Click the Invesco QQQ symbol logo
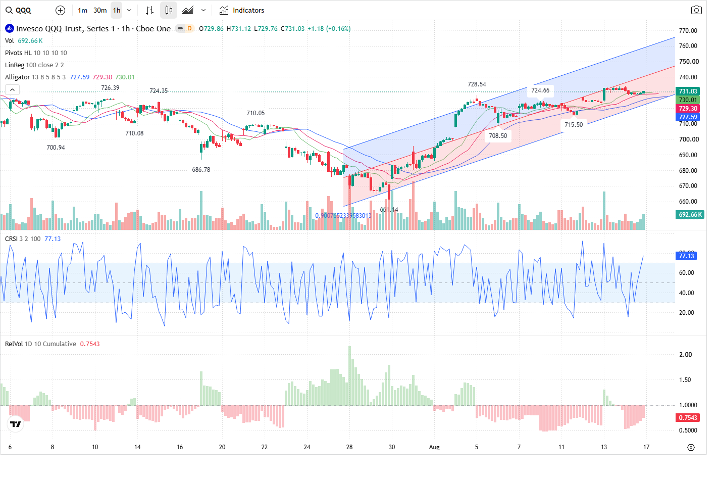The image size is (717, 480). pyautogui.click(x=10, y=28)
